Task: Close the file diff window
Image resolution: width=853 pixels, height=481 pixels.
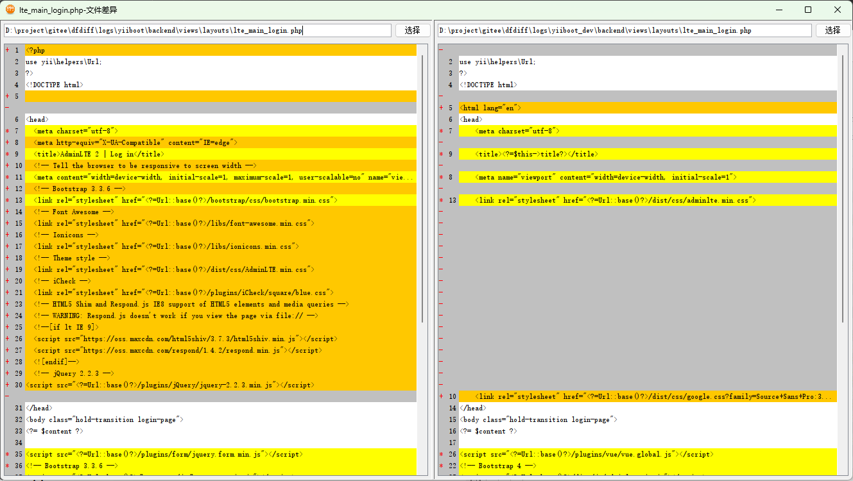Action: tap(838, 10)
